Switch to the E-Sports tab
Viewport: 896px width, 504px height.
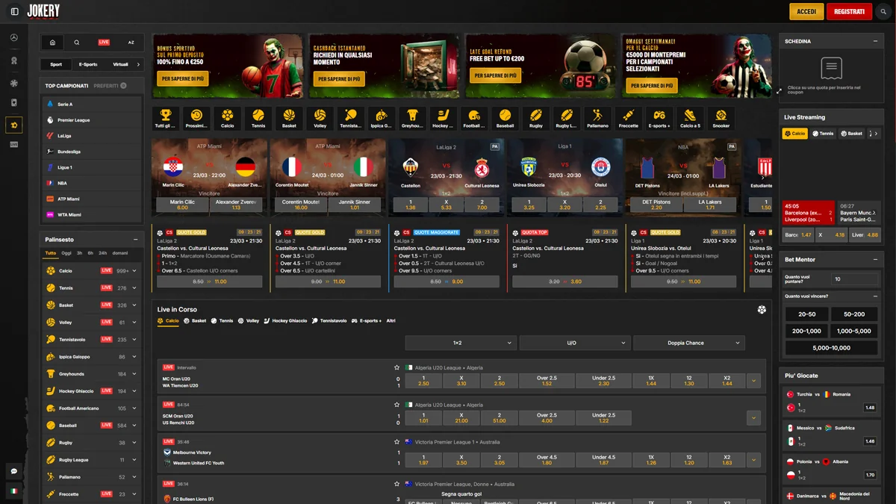(x=88, y=64)
